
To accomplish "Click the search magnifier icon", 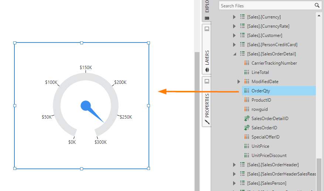I will pos(317,6).
